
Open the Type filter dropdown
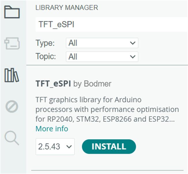[x=102, y=43]
